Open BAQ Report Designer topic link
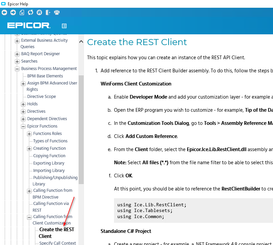The width and height of the screenshot is (273, 245). click(40, 54)
